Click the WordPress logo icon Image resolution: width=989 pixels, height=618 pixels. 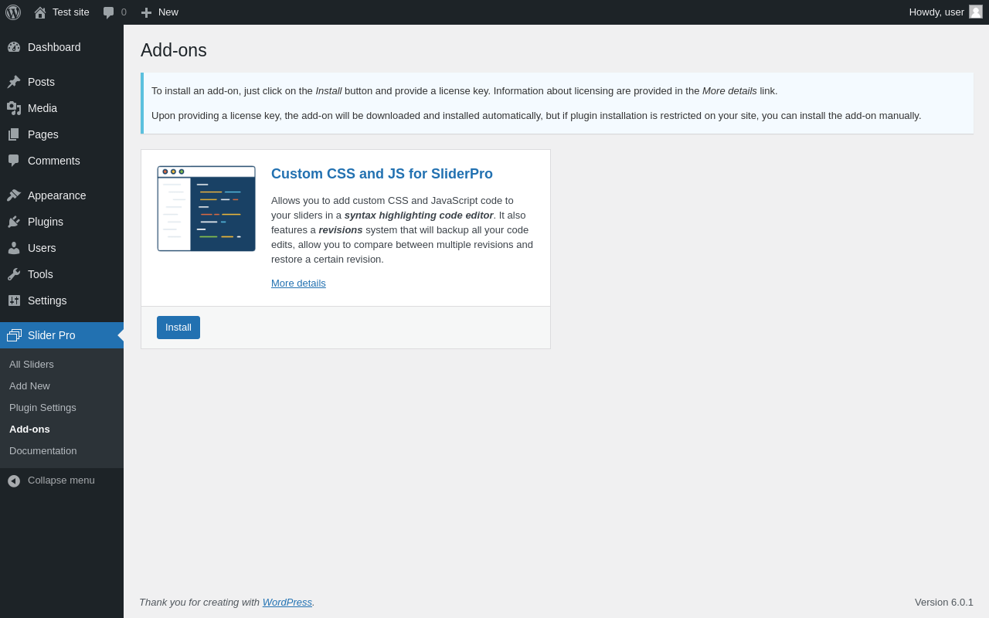coord(13,12)
